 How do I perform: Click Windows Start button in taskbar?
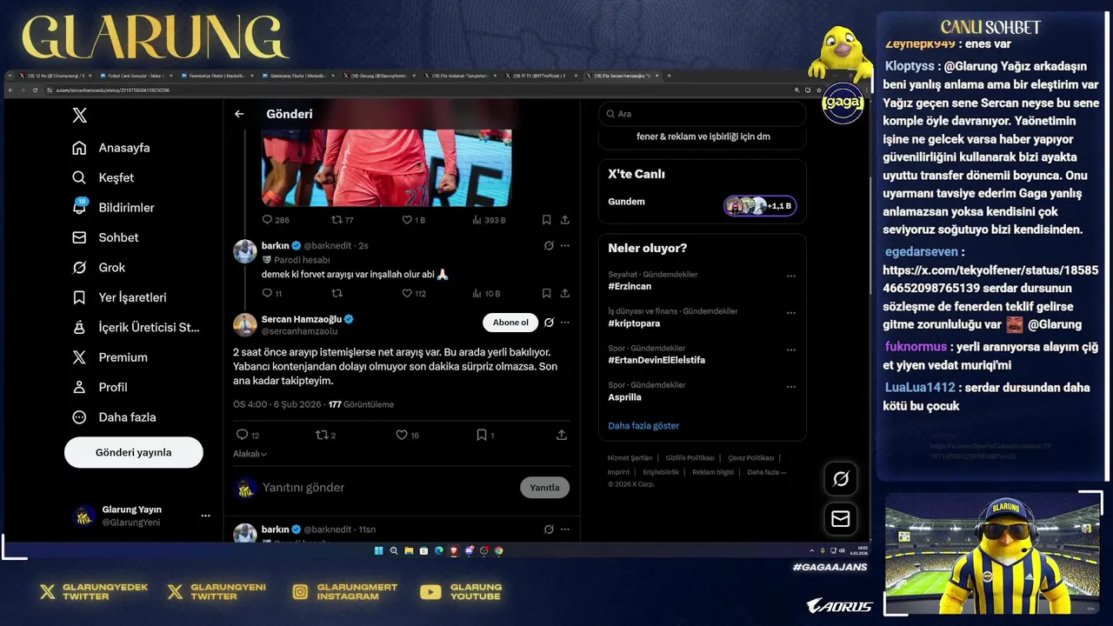(379, 550)
